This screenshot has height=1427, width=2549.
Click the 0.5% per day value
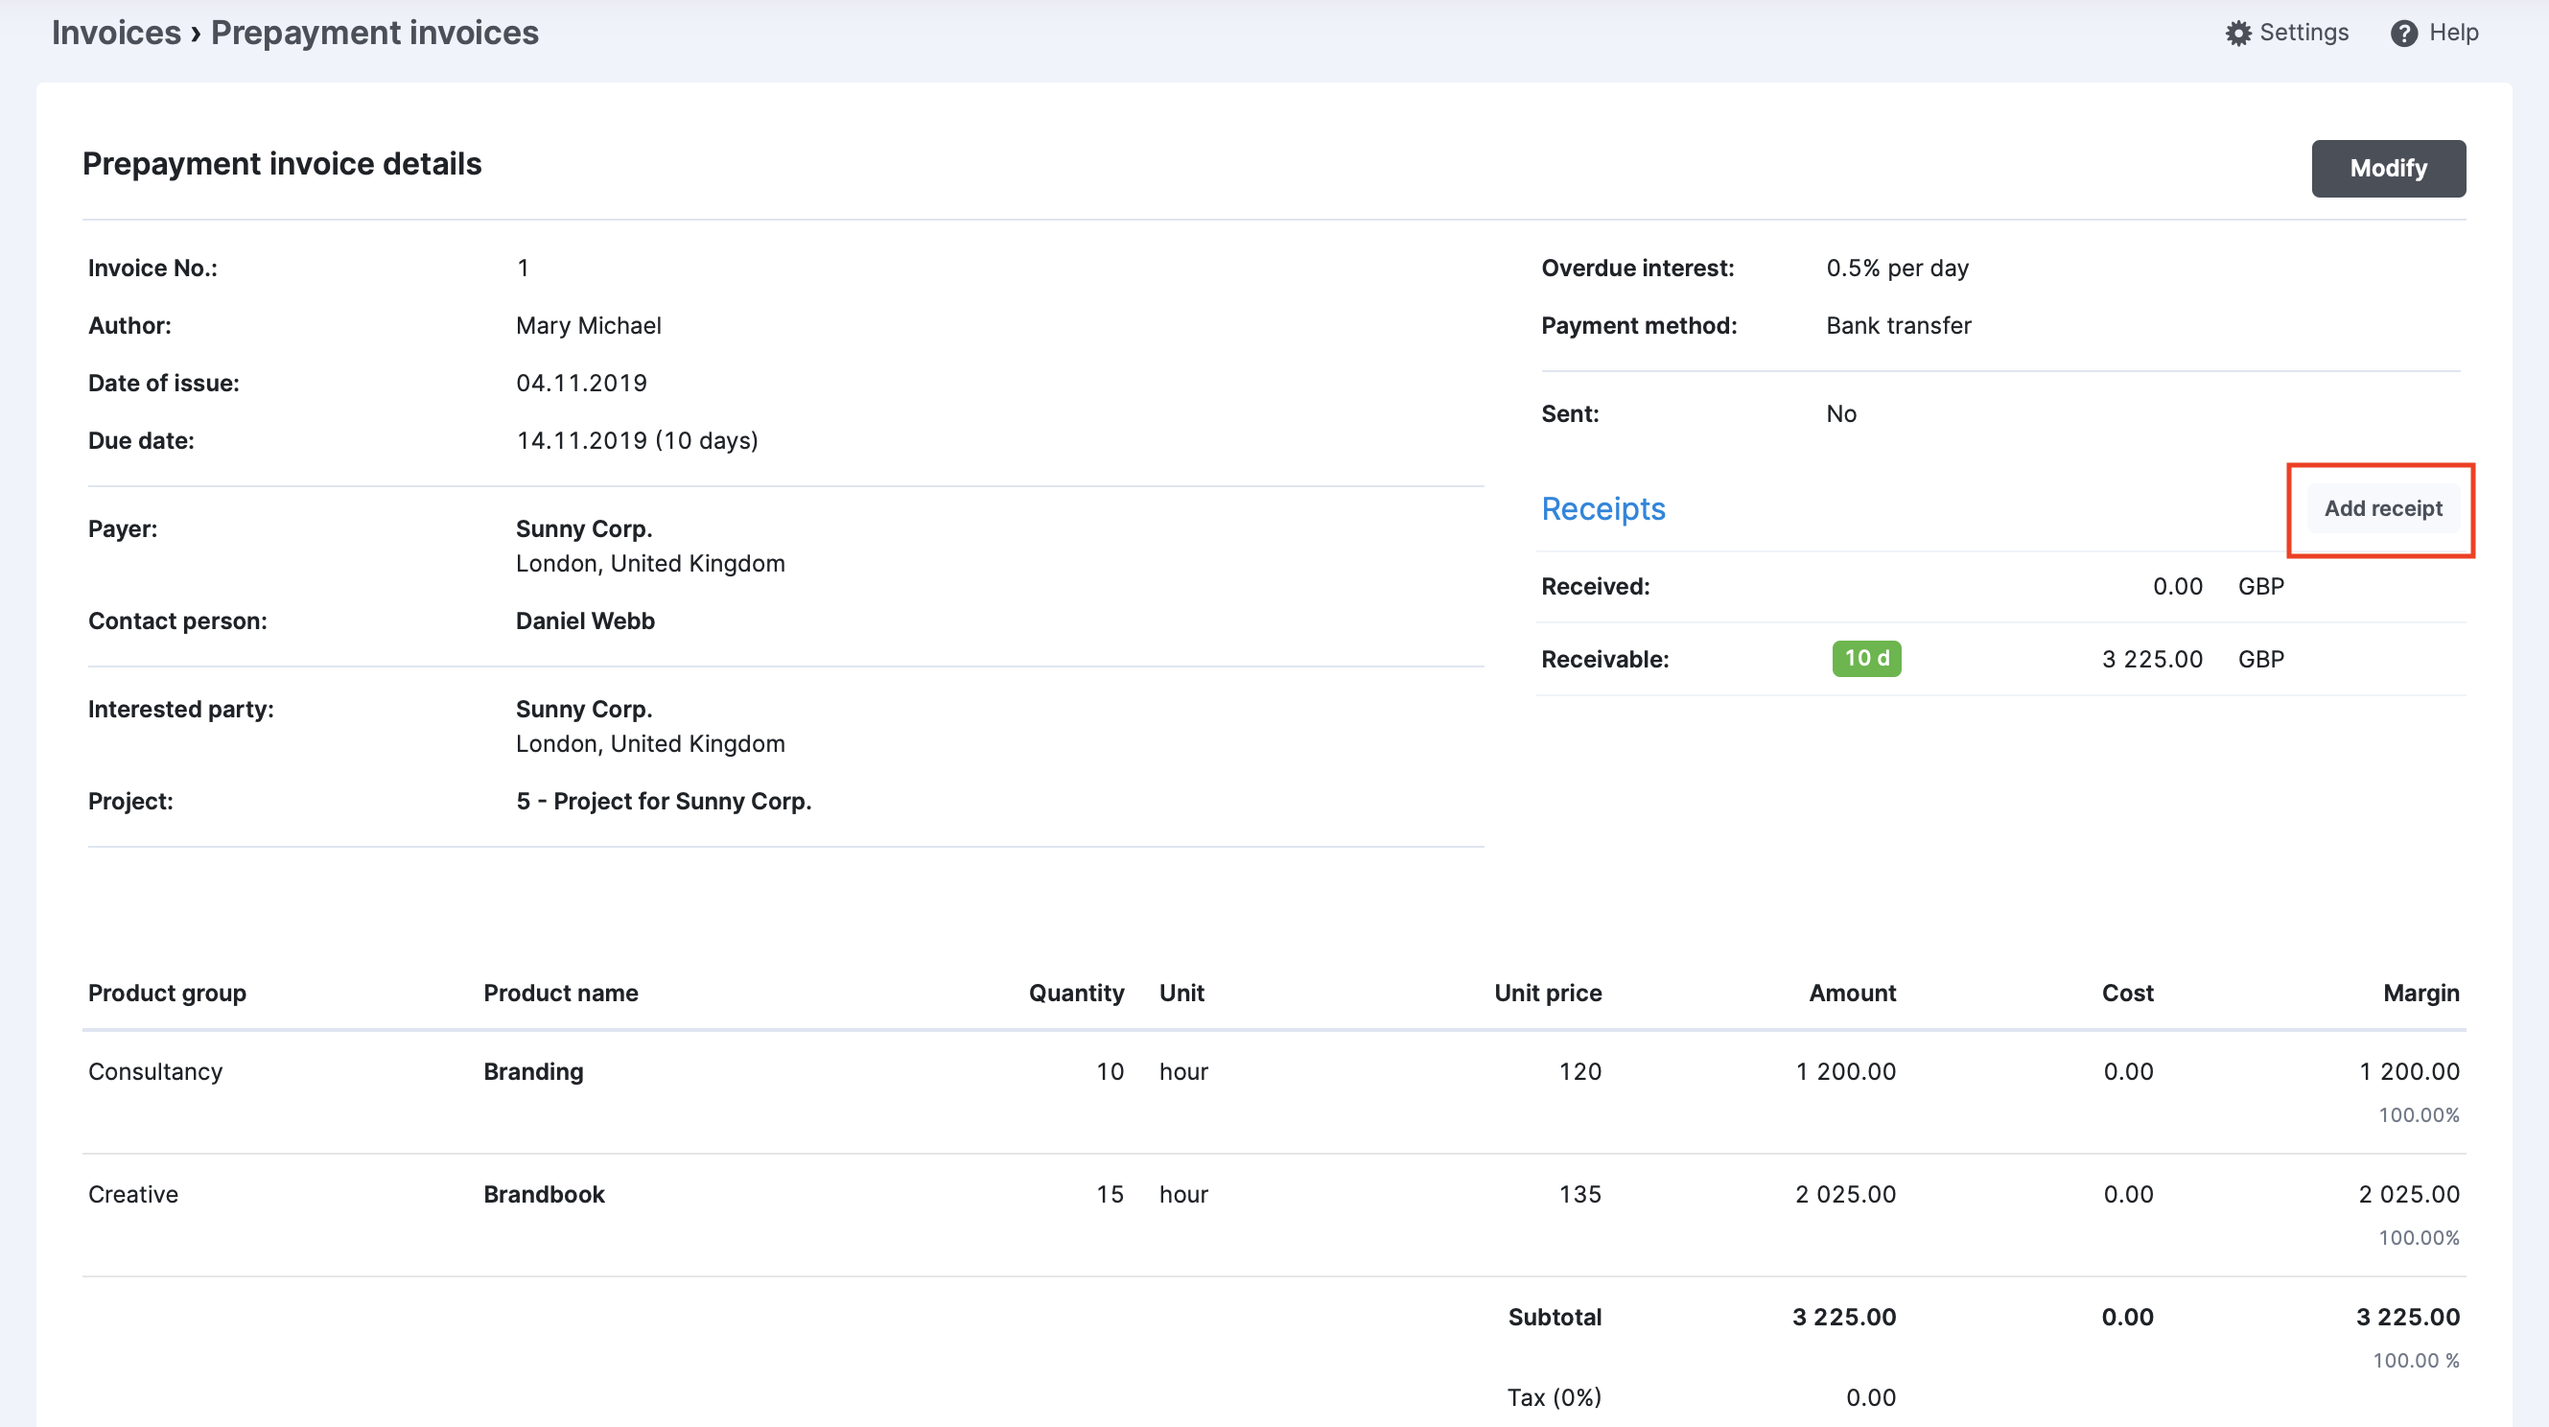click(1897, 269)
